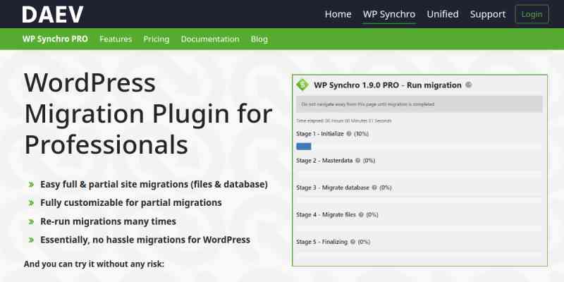564x282 pixels.
Task: Click the migration warning notice box
Action: pos(419,104)
